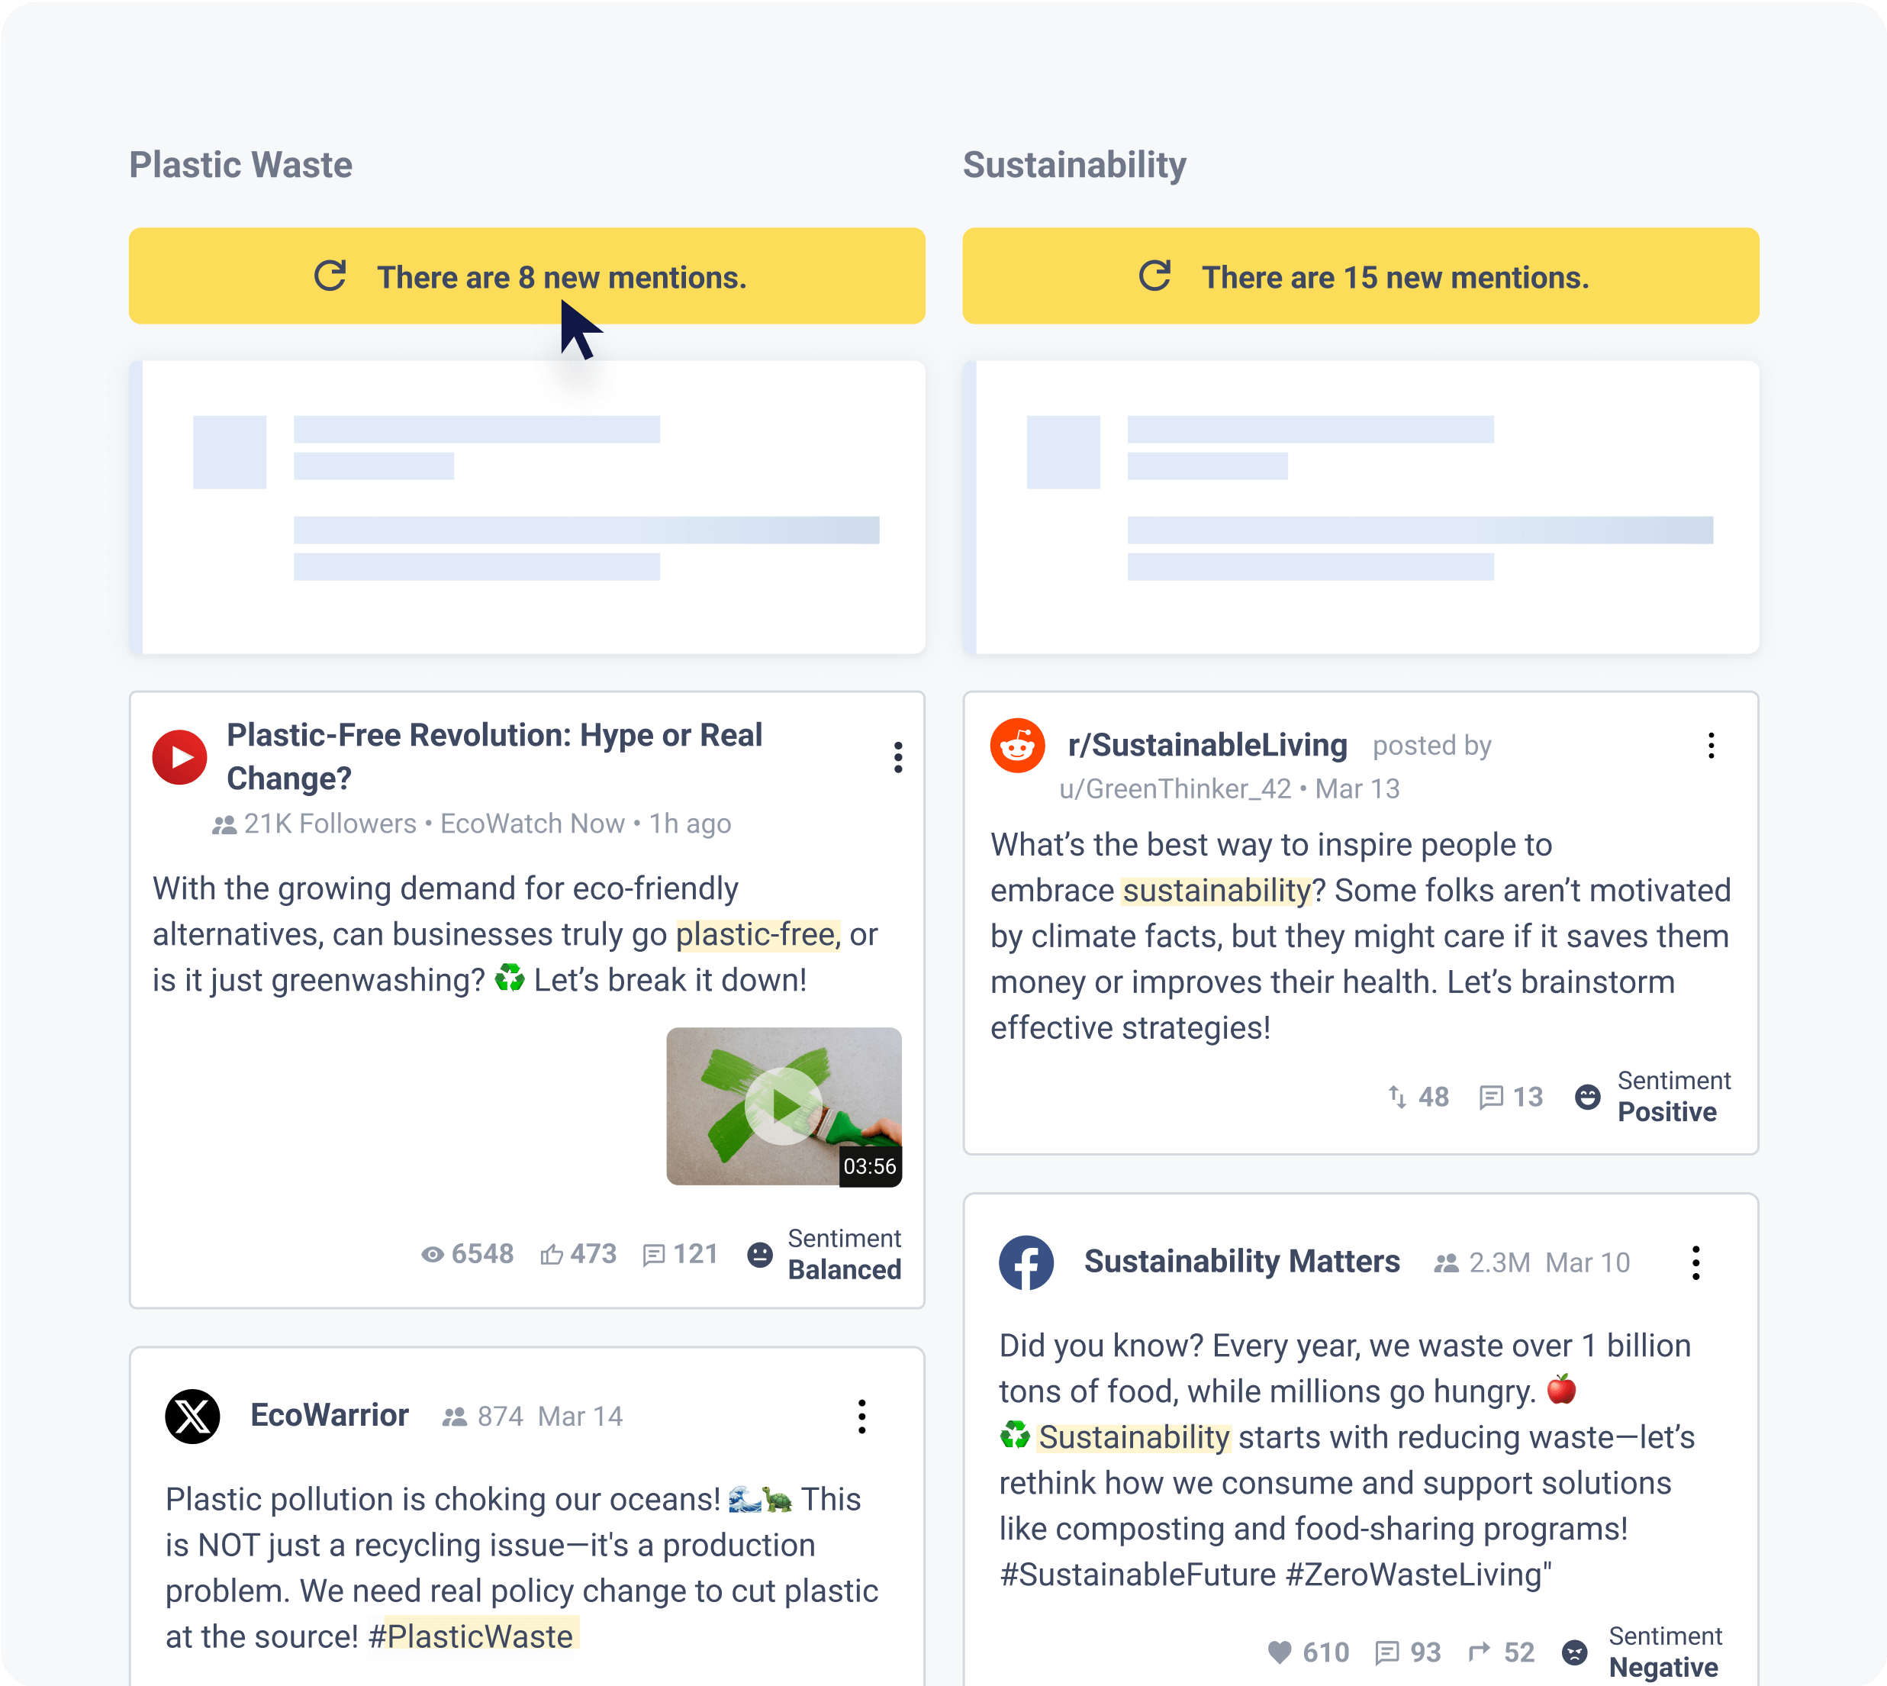Click the Reddit upvote/downvote arrows icon
Viewport: 1887px width, 1686px height.
click(x=1397, y=1097)
